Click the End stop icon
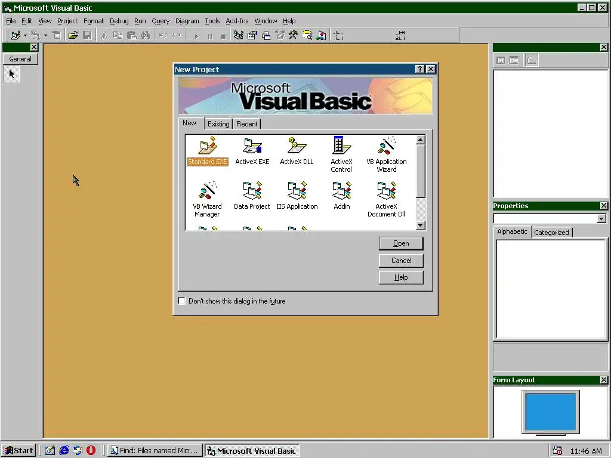Screen dimensions: 611x458 point(223,36)
